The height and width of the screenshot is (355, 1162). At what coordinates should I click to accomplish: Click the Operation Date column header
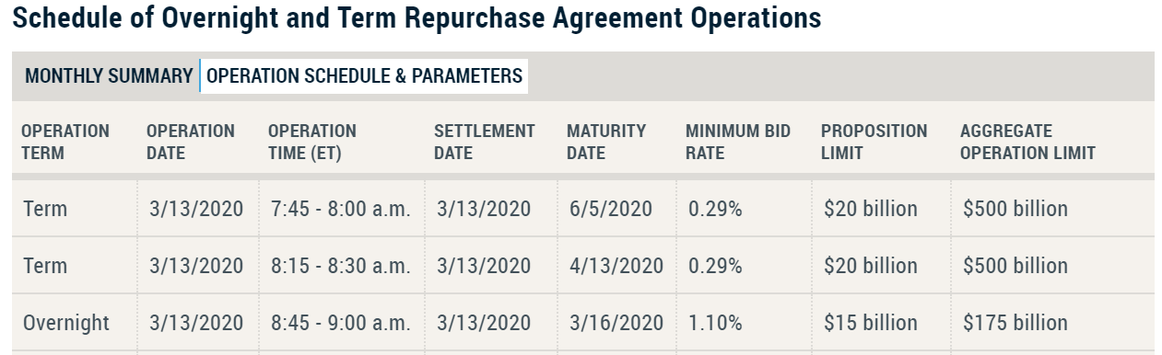pos(191,143)
